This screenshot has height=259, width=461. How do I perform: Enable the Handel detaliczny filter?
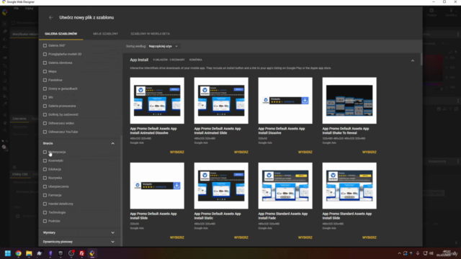point(45,204)
